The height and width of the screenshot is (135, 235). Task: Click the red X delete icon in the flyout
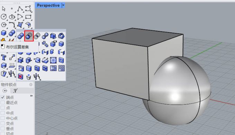pyautogui.click(x=20, y=76)
